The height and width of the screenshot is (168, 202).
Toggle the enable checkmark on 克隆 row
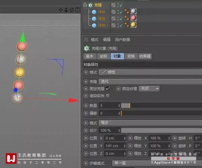pos(121,5)
